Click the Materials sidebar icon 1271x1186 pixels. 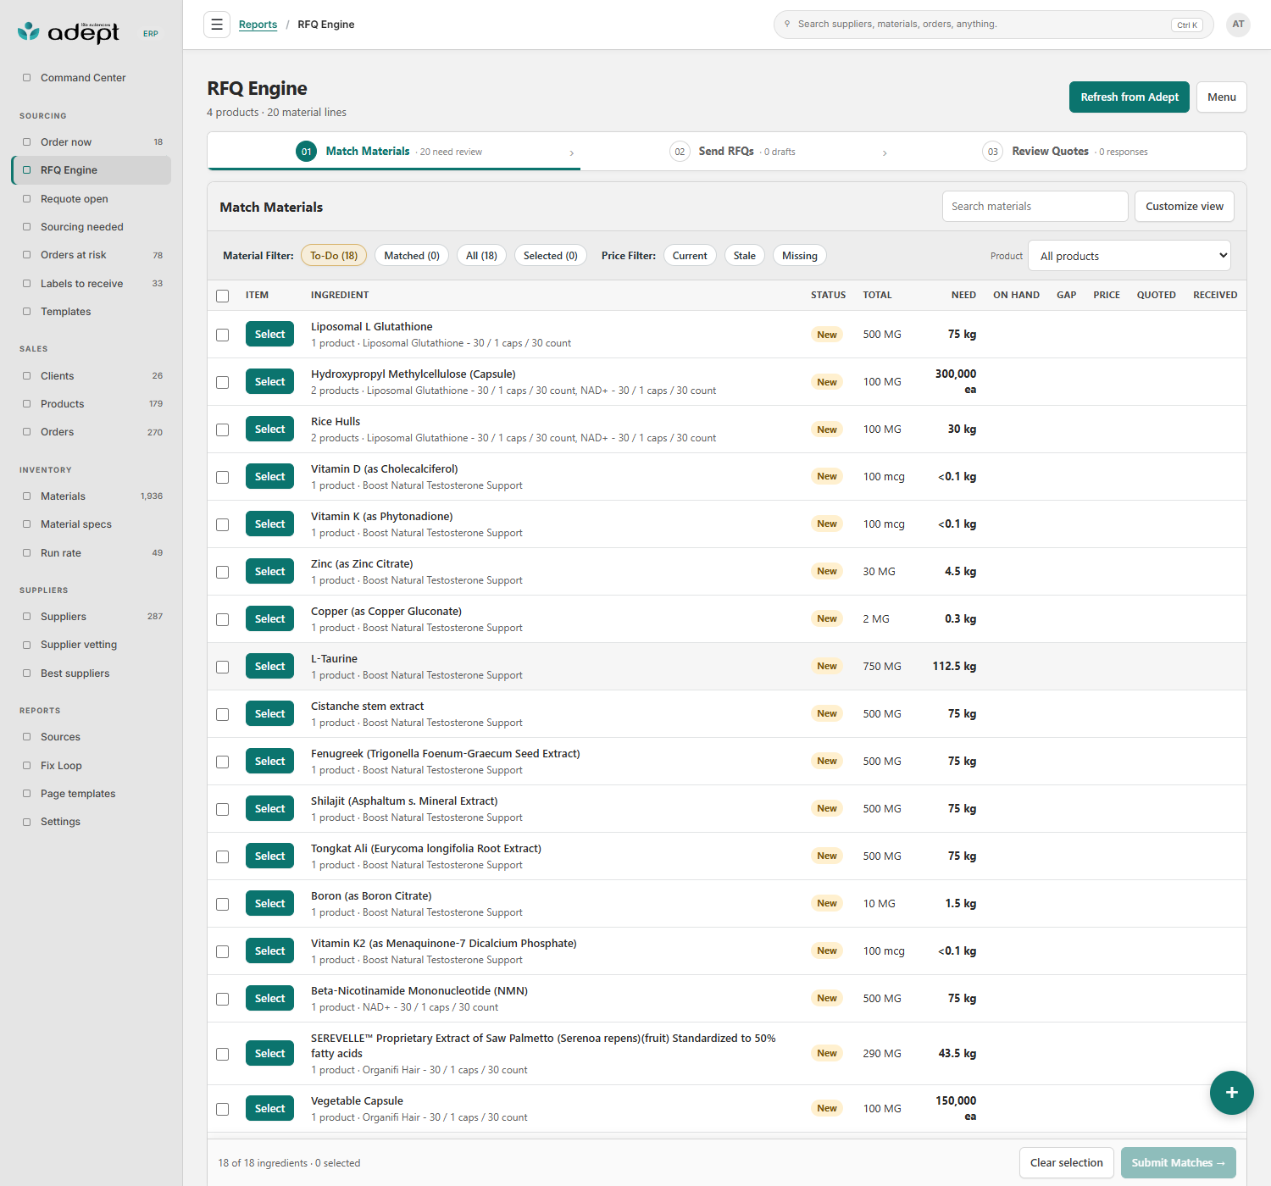pos(26,496)
